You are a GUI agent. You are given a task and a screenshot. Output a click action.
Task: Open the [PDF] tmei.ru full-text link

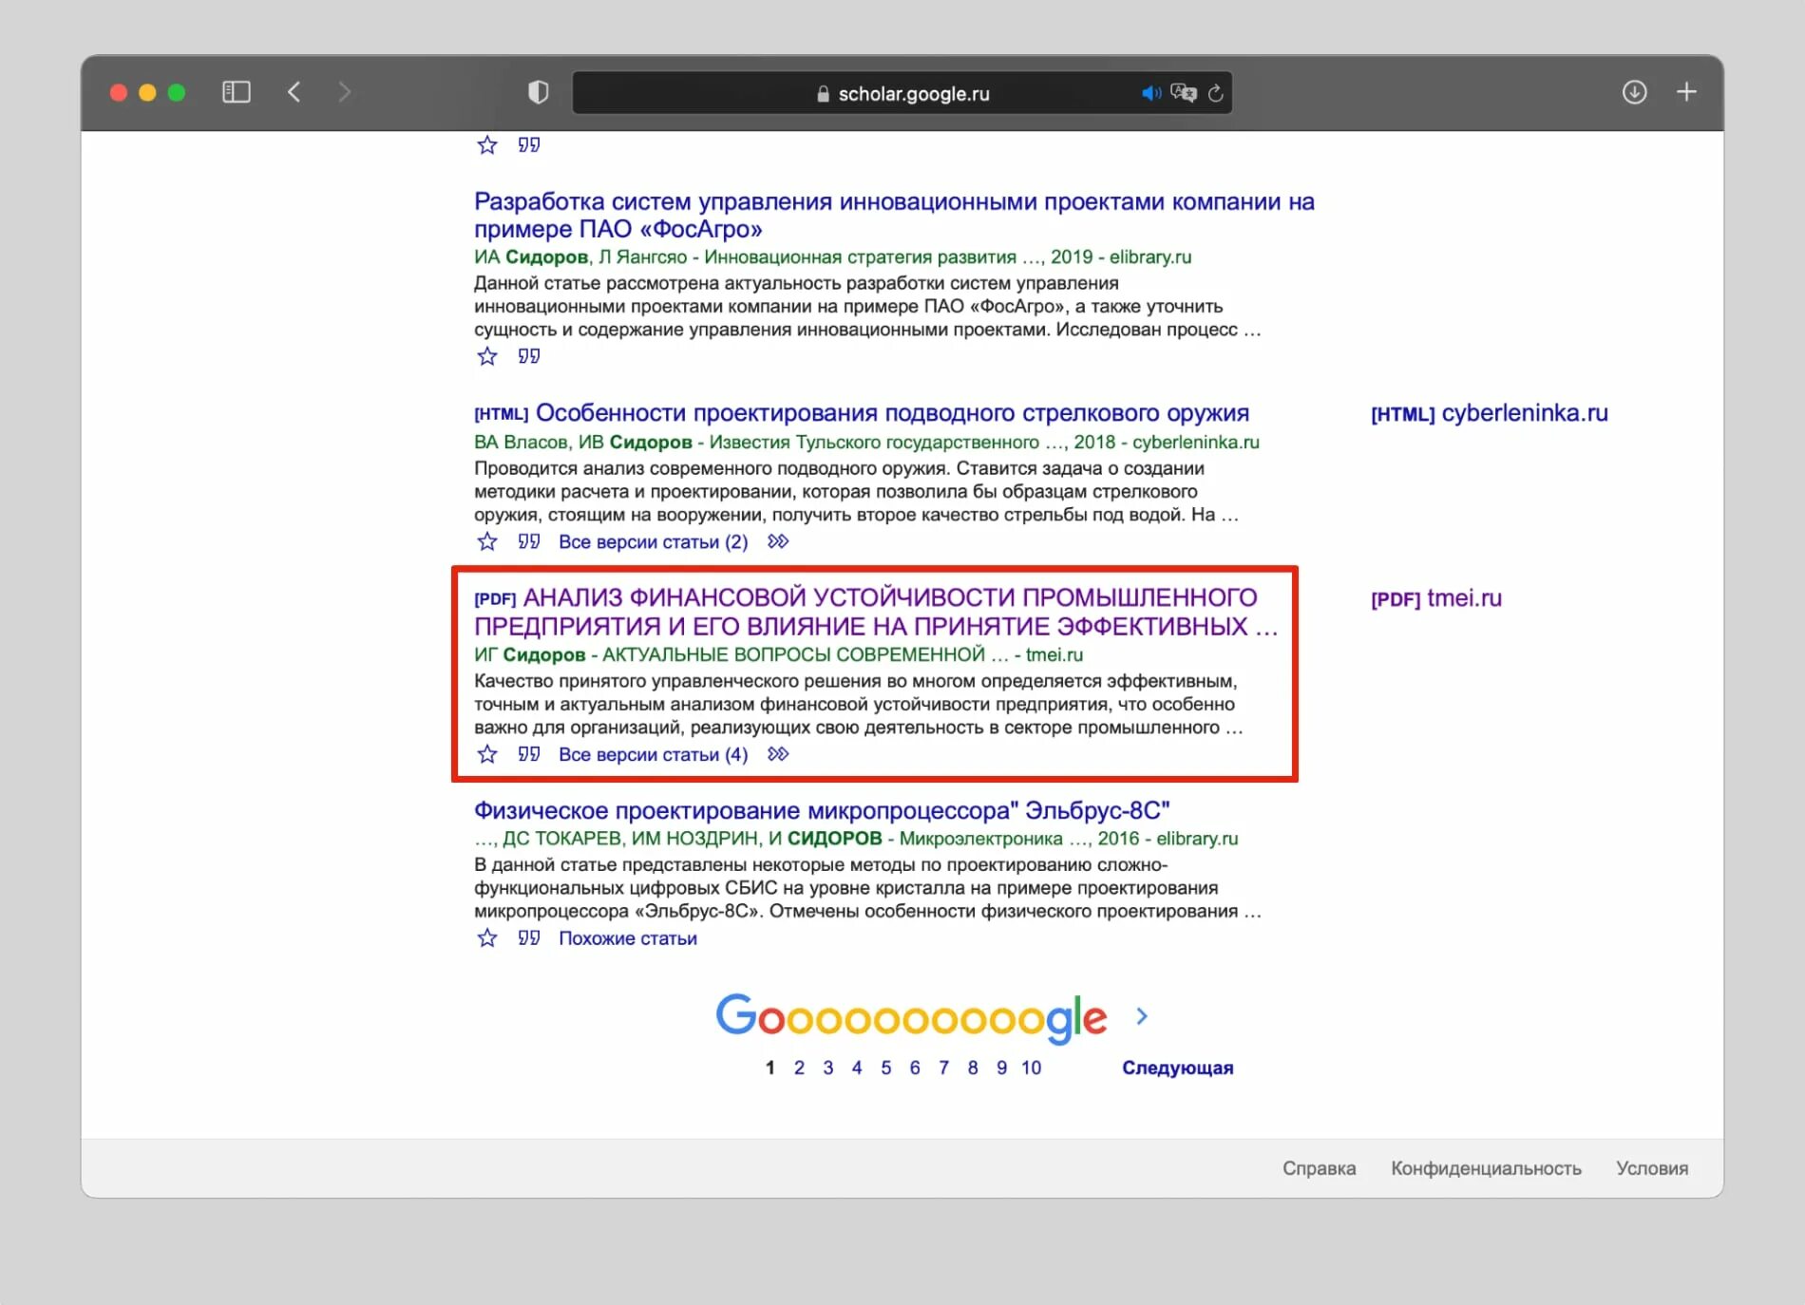[x=1436, y=598]
